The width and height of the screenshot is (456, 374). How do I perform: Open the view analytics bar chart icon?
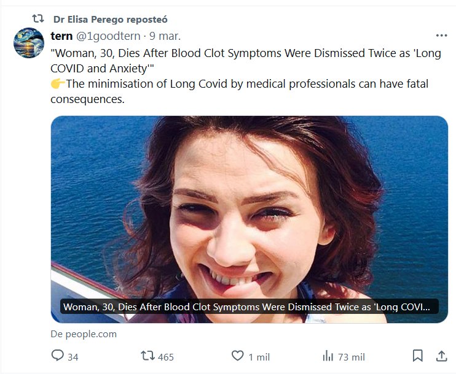[328, 356]
